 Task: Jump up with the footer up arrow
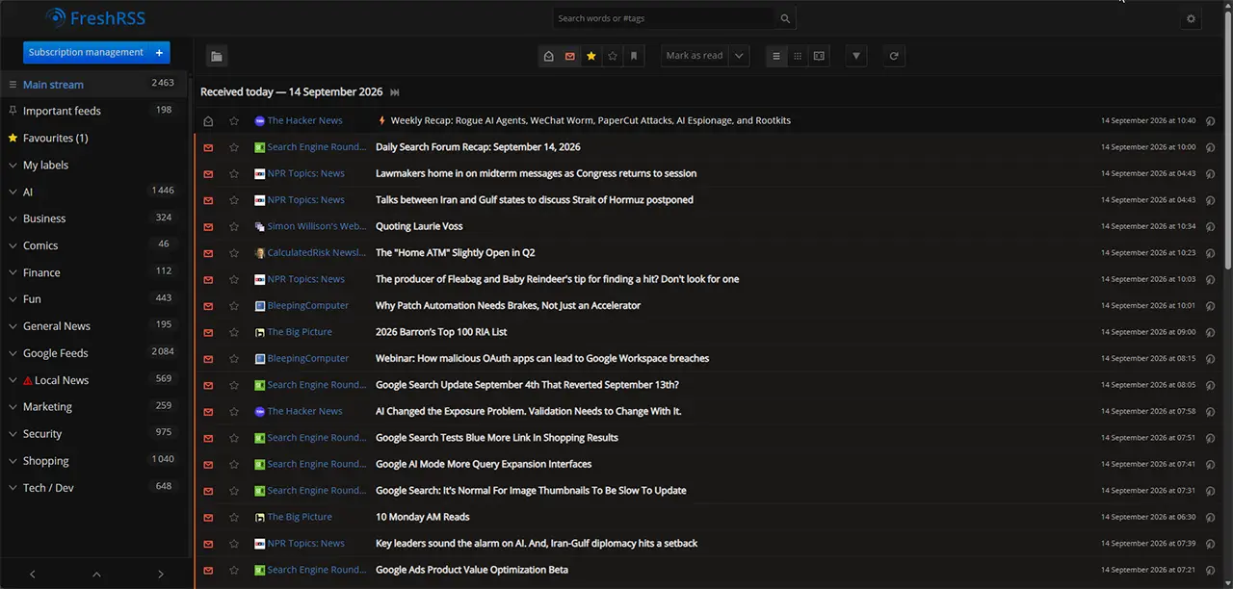[x=96, y=575]
